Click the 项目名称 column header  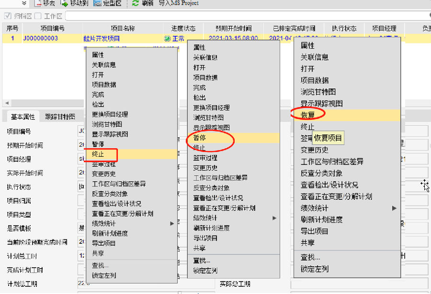tap(123, 28)
